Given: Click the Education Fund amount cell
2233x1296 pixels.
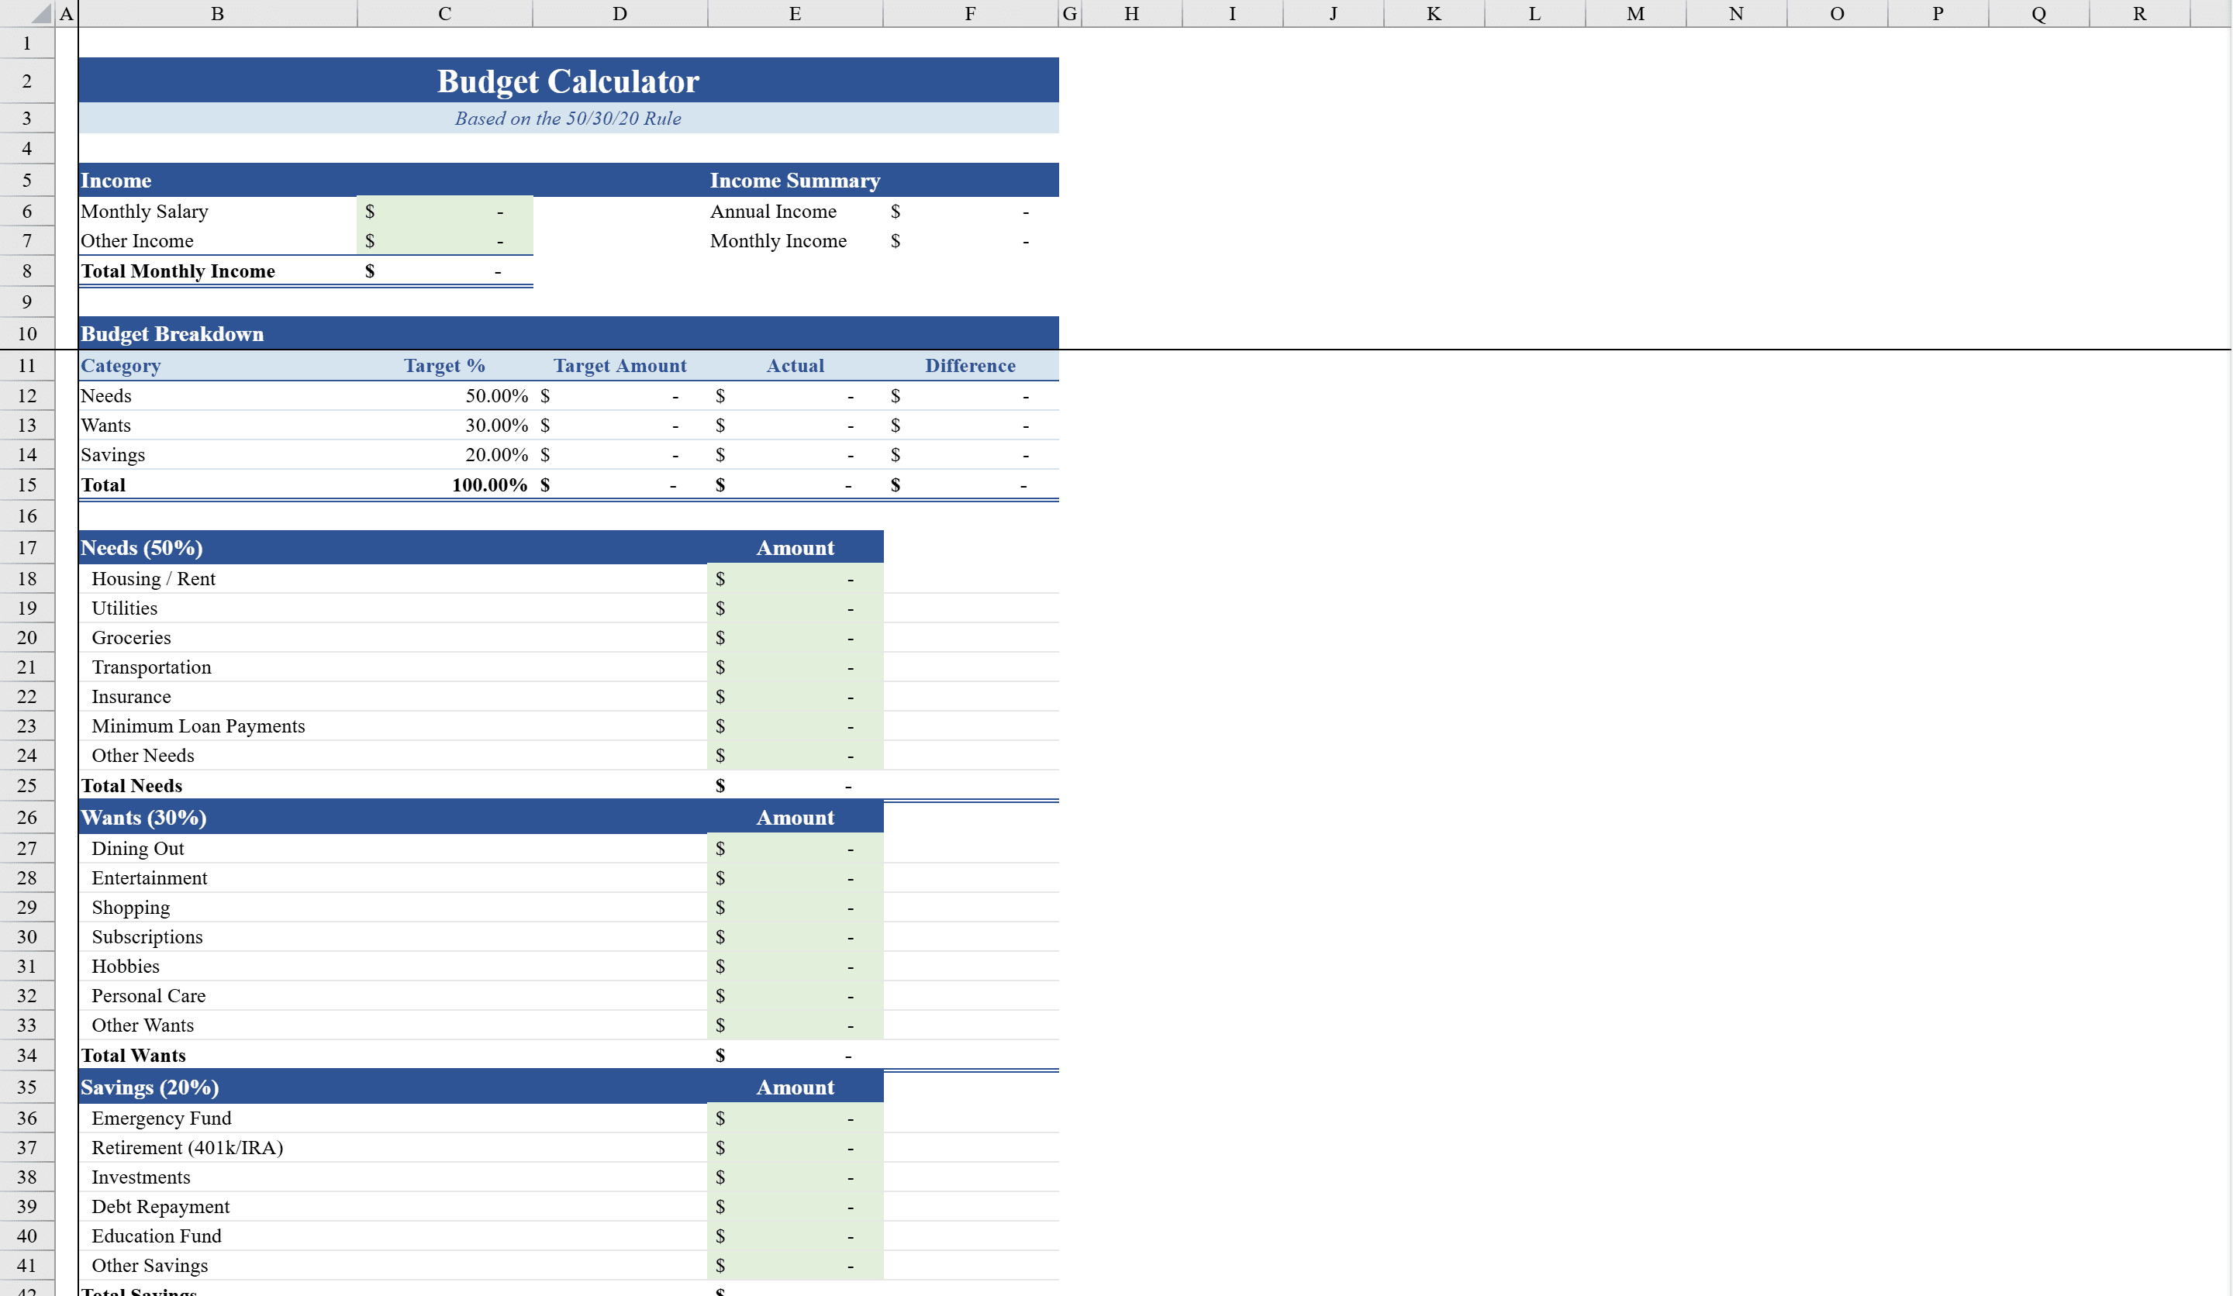Looking at the screenshot, I should [x=794, y=1236].
